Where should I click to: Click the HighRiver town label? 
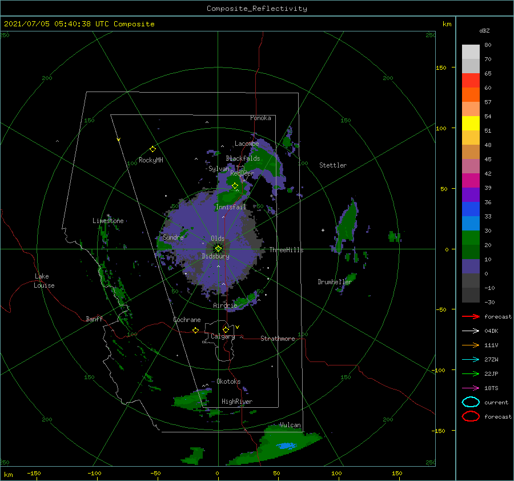coord(237,402)
